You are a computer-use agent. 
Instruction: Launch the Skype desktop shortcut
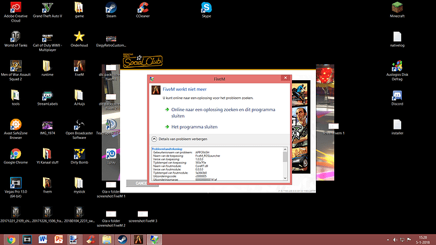click(x=207, y=9)
